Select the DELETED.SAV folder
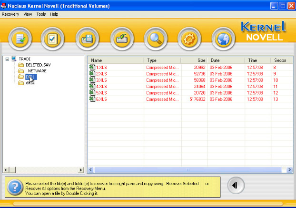The height and width of the screenshot is (208, 296). coord(38,65)
